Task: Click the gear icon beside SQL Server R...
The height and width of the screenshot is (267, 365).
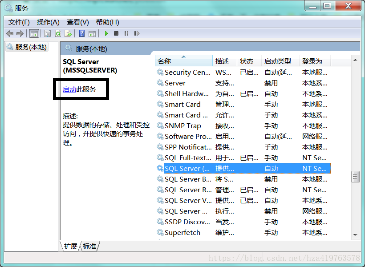Action: point(160,190)
